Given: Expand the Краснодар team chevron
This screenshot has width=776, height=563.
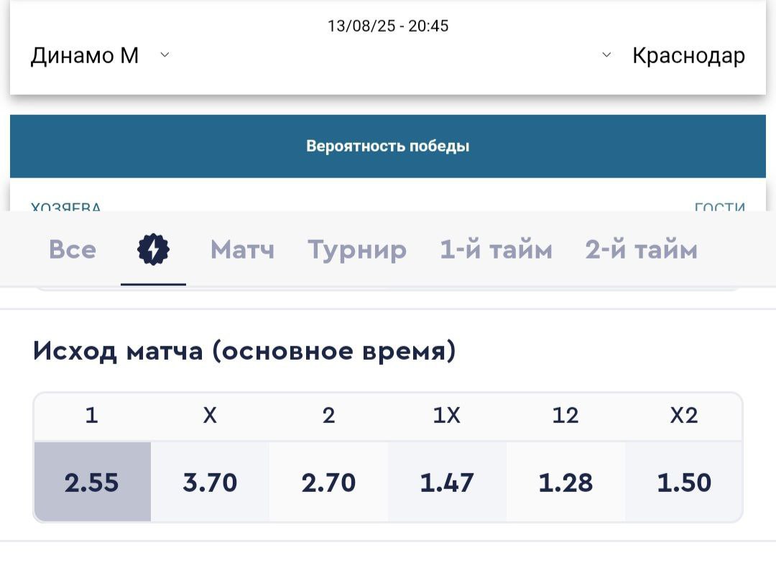Looking at the screenshot, I should pos(606,55).
